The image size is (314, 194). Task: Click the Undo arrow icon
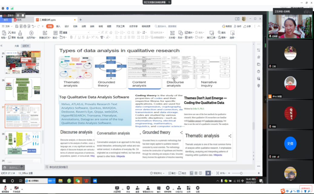coord(33,26)
